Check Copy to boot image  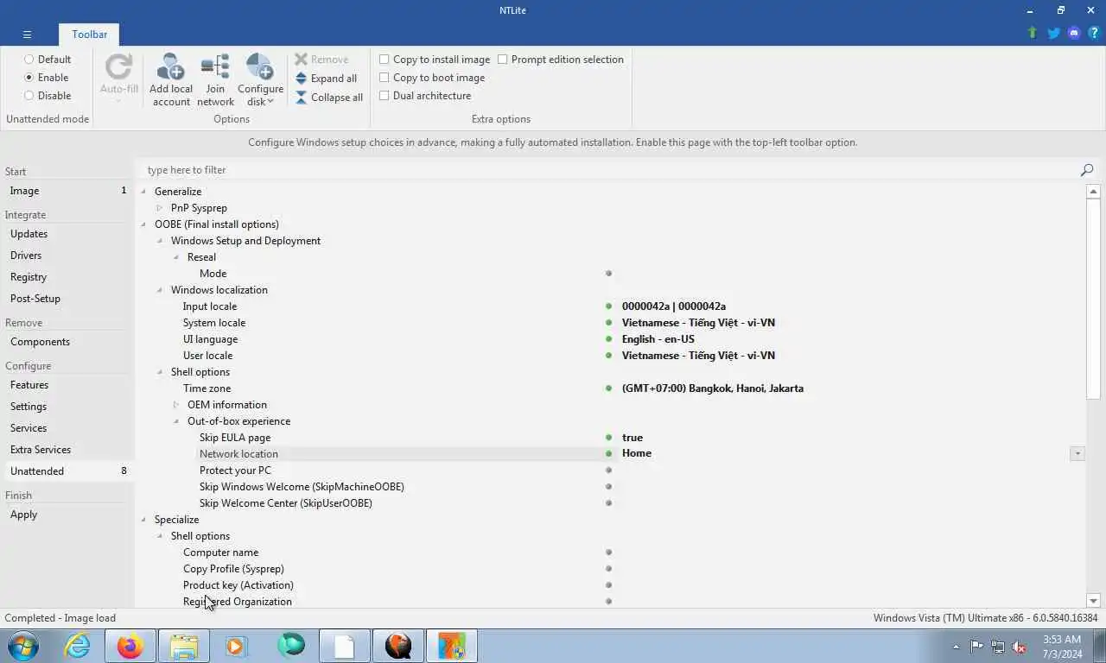click(x=385, y=78)
